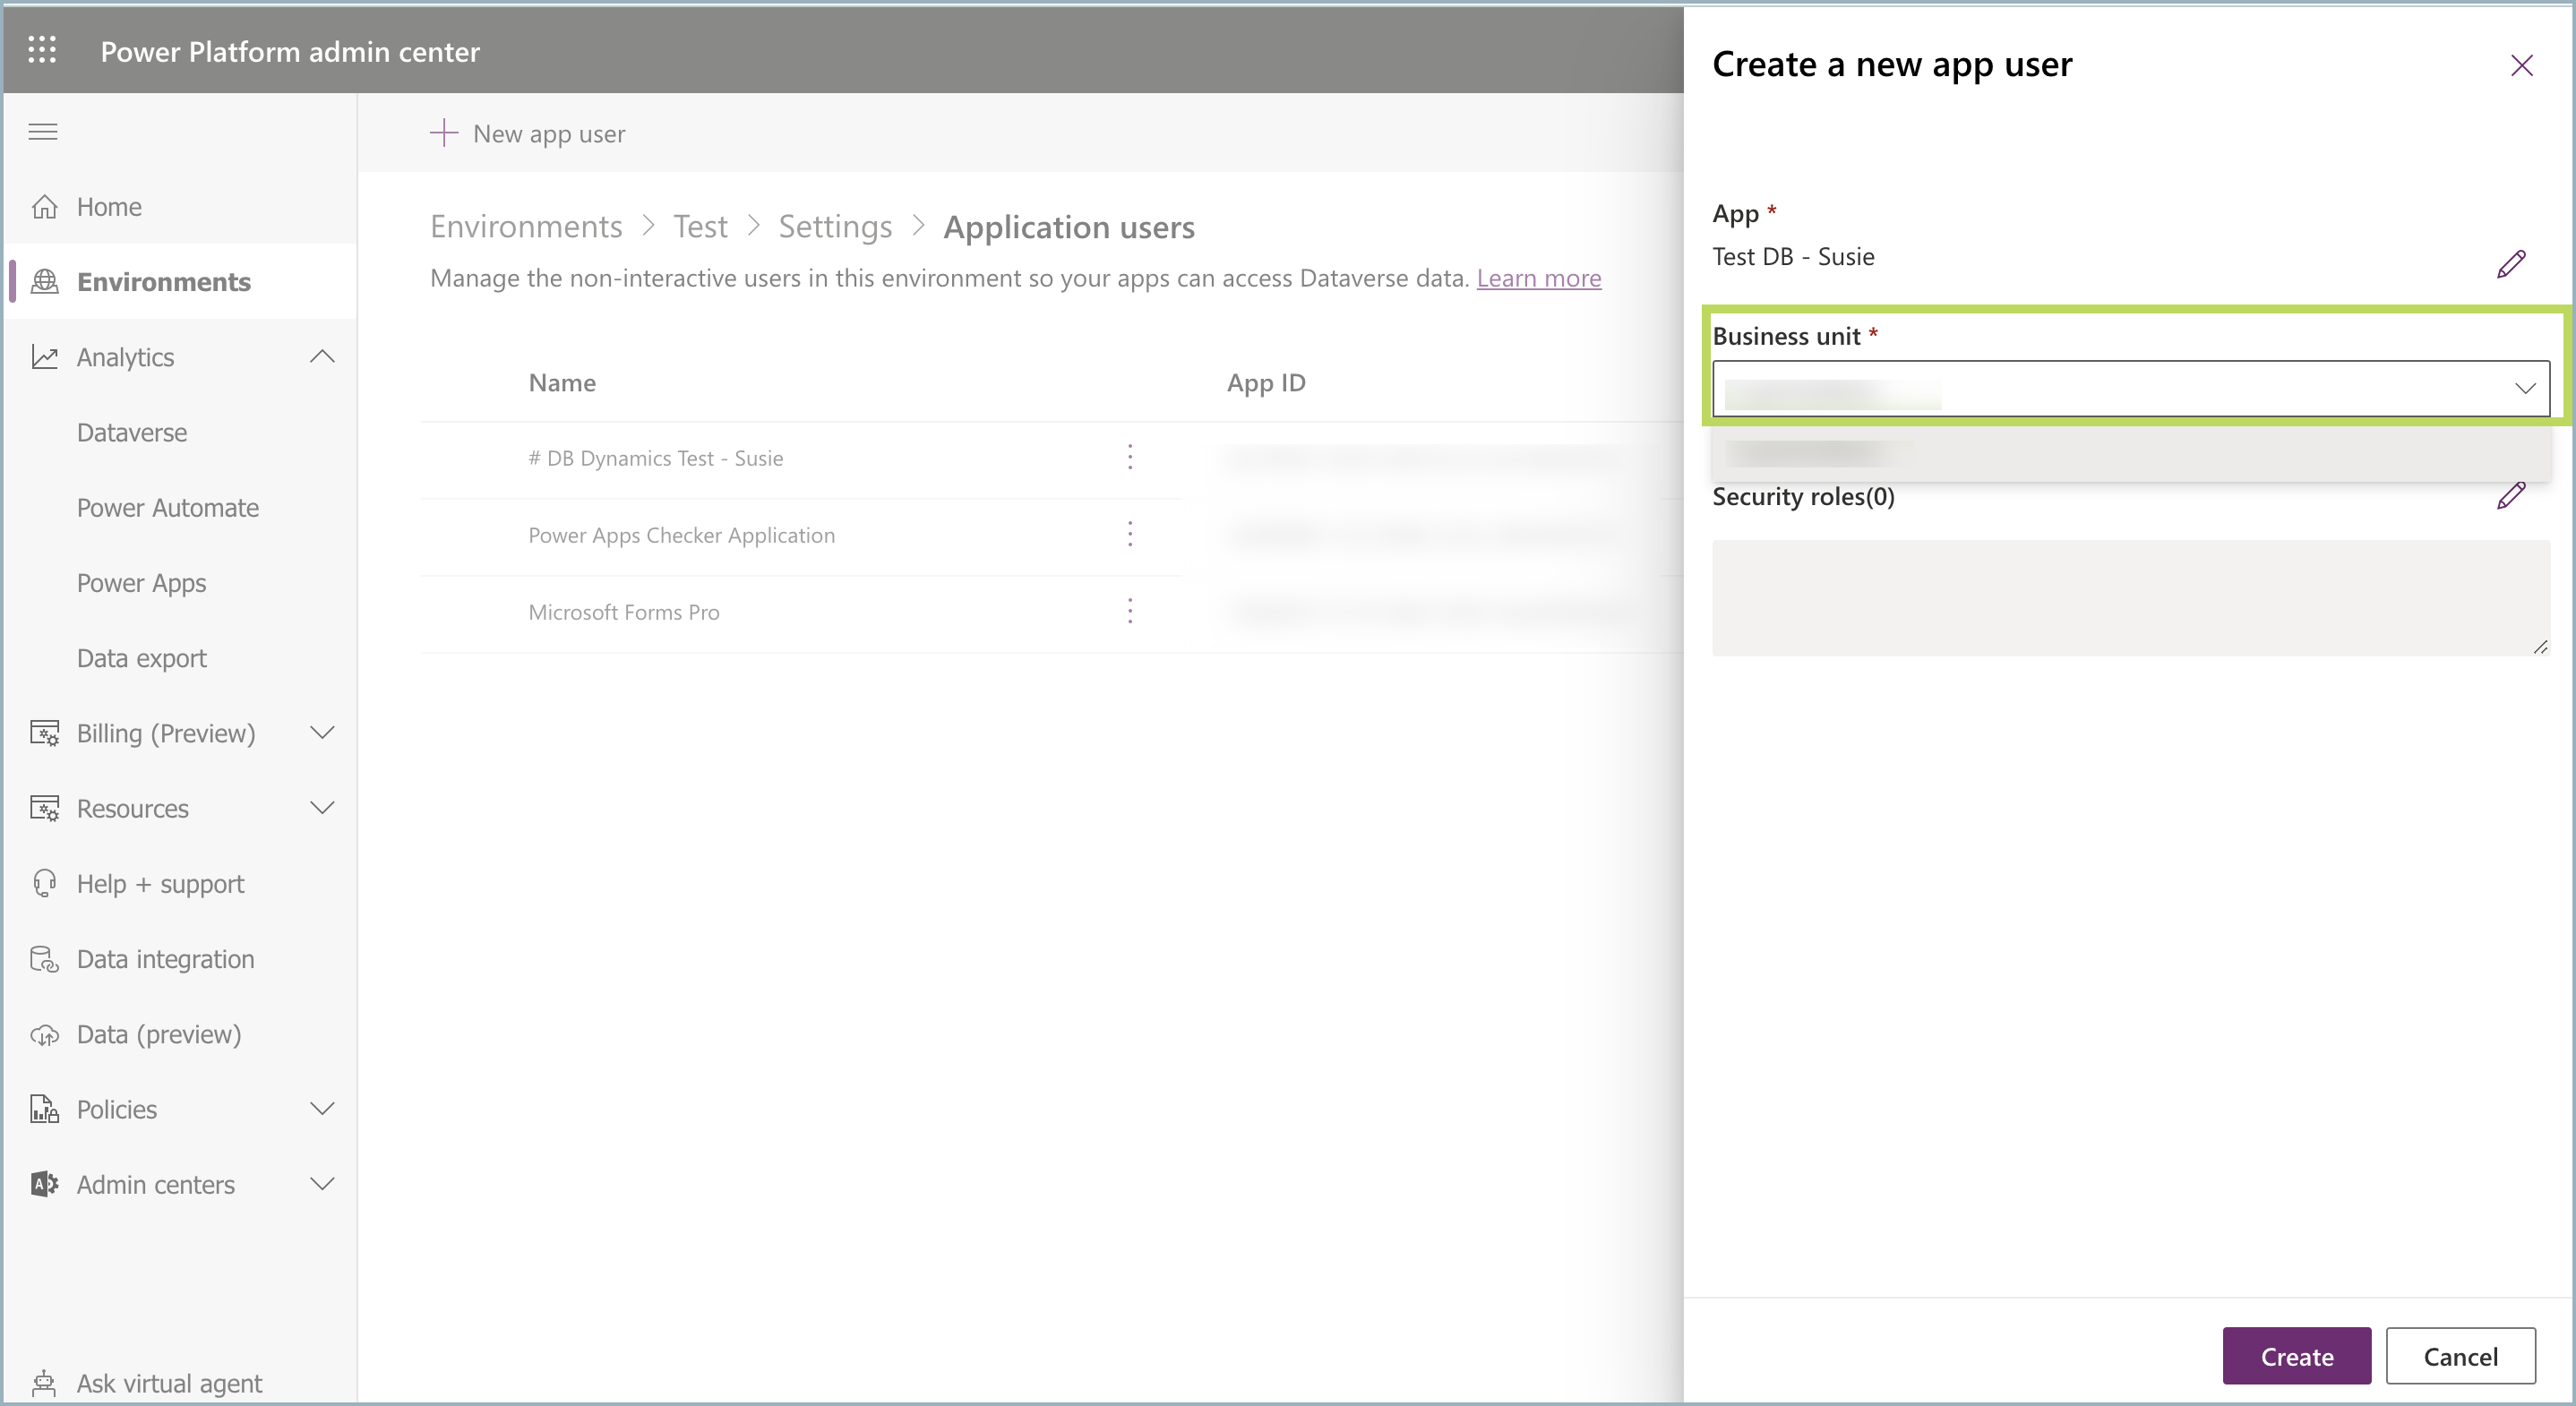Open the Business unit dropdown
This screenshot has height=1406, width=2576.
[x=2131, y=388]
